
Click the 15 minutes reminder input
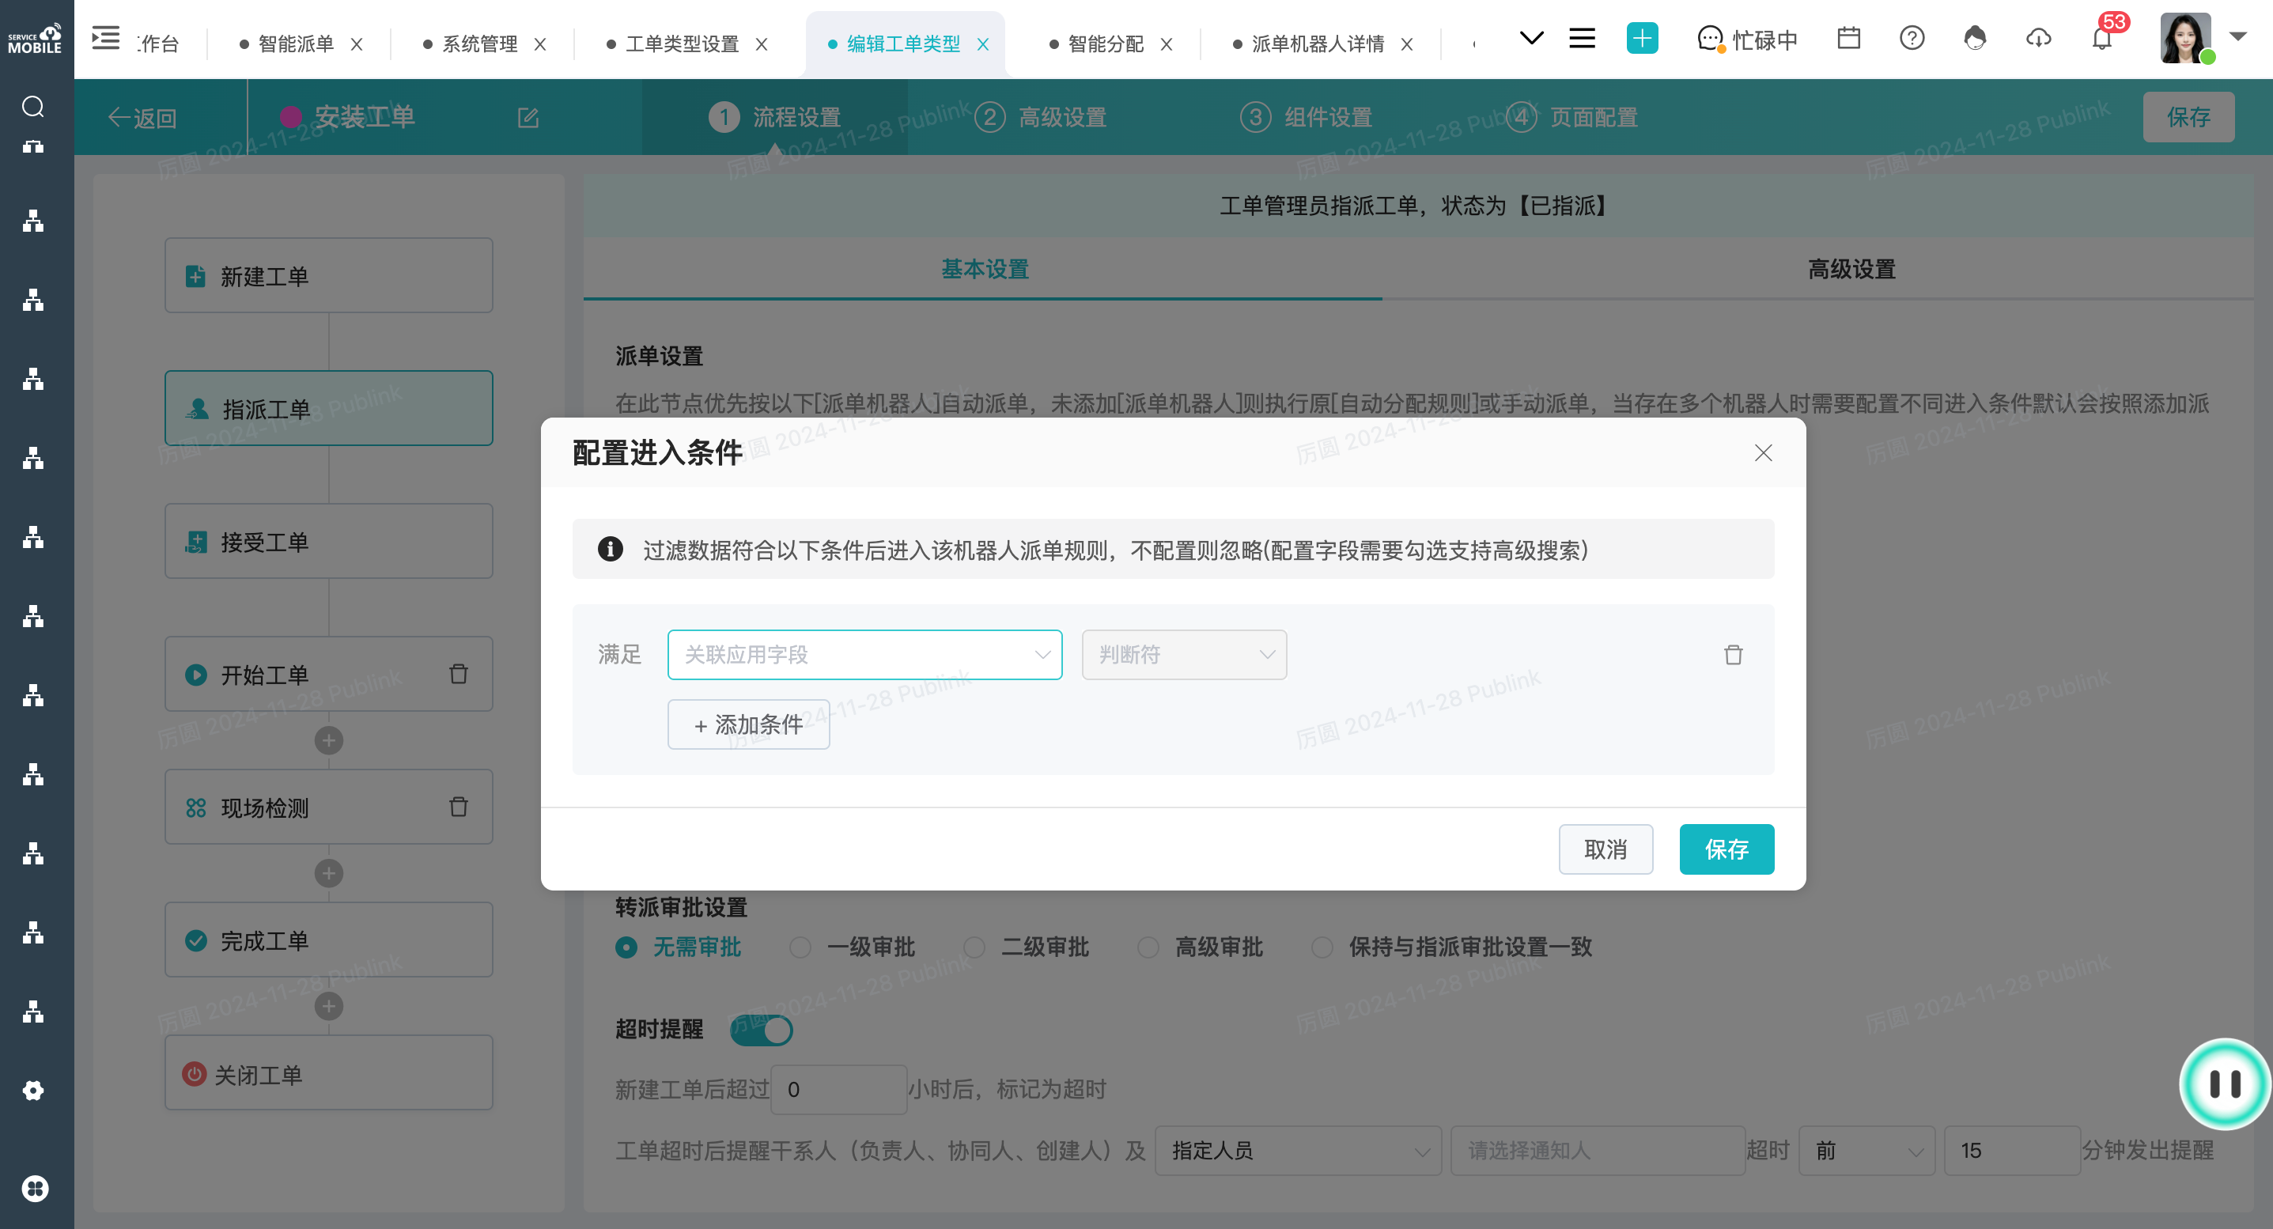2012,1151
